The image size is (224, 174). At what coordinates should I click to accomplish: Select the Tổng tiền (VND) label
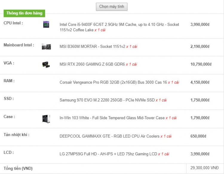coord(18,169)
